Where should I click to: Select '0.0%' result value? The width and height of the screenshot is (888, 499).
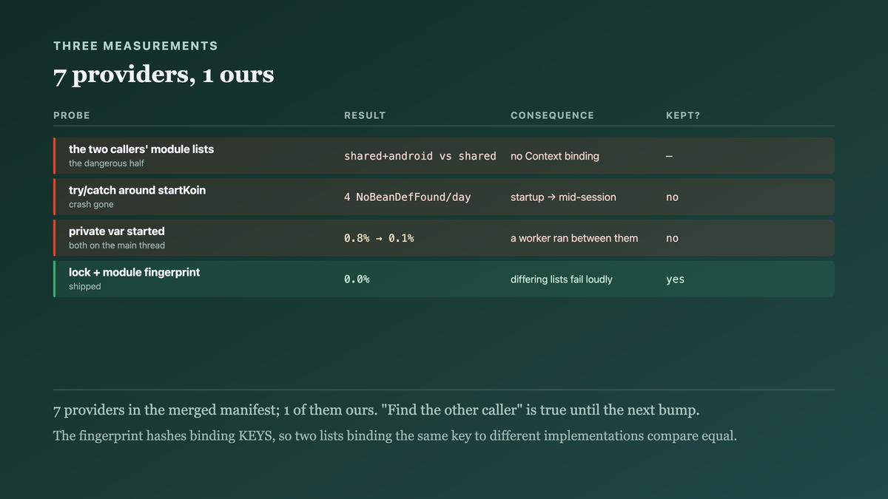[x=357, y=279]
